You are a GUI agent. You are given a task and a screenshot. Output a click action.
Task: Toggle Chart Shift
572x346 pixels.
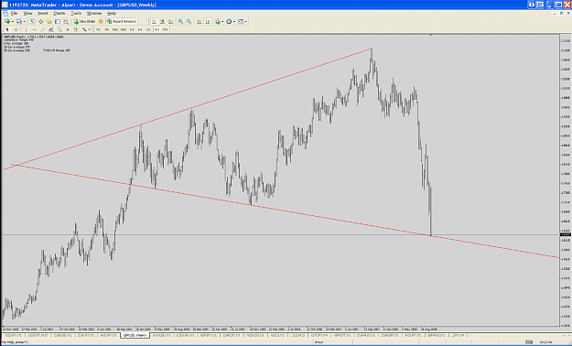[x=208, y=22]
